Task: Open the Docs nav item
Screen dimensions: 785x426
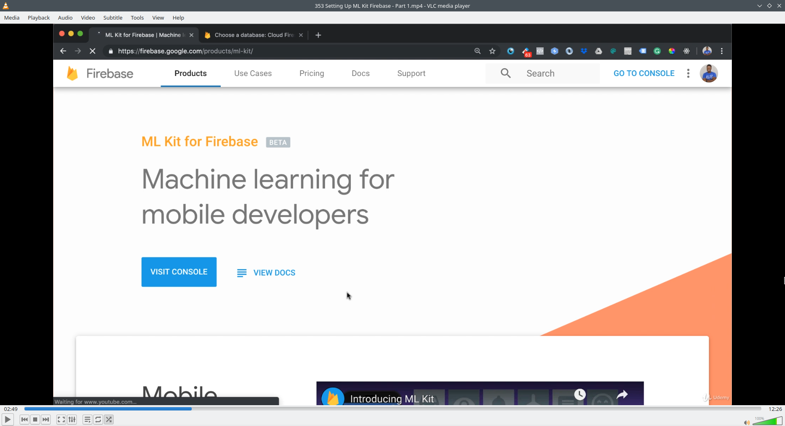Action: pos(361,74)
